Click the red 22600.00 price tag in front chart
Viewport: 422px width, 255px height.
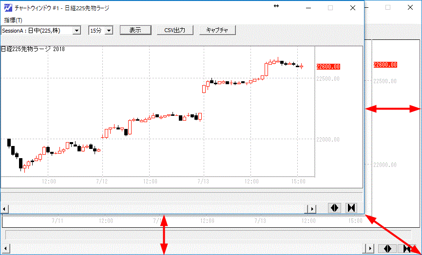click(328, 67)
